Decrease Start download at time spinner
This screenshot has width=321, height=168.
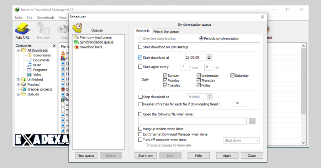point(209,59)
